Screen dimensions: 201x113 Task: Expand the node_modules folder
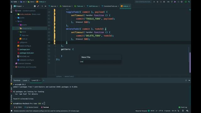tap(16, 14)
